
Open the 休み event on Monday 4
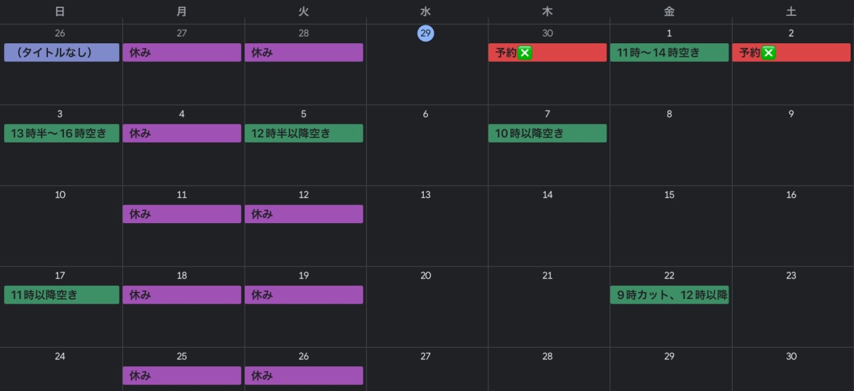pyautogui.click(x=181, y=133)
